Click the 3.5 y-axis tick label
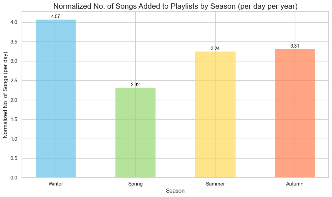The image size is (332, 197). [x=14, y=42]
